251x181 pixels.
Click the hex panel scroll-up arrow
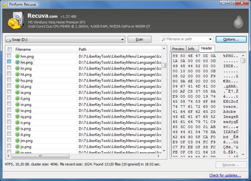[243, 55]
